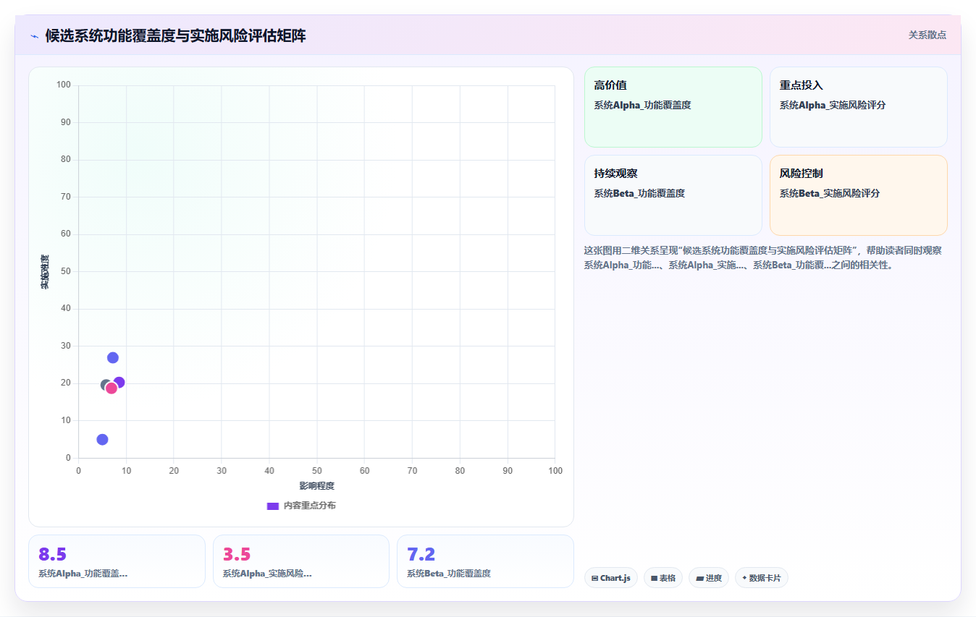Open the 风险控制 quadrant card
Screen dimensions: 976x617
[x=859, y=195]
